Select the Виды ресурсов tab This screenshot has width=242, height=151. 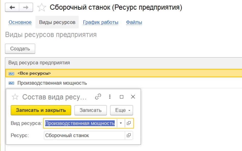57,22
